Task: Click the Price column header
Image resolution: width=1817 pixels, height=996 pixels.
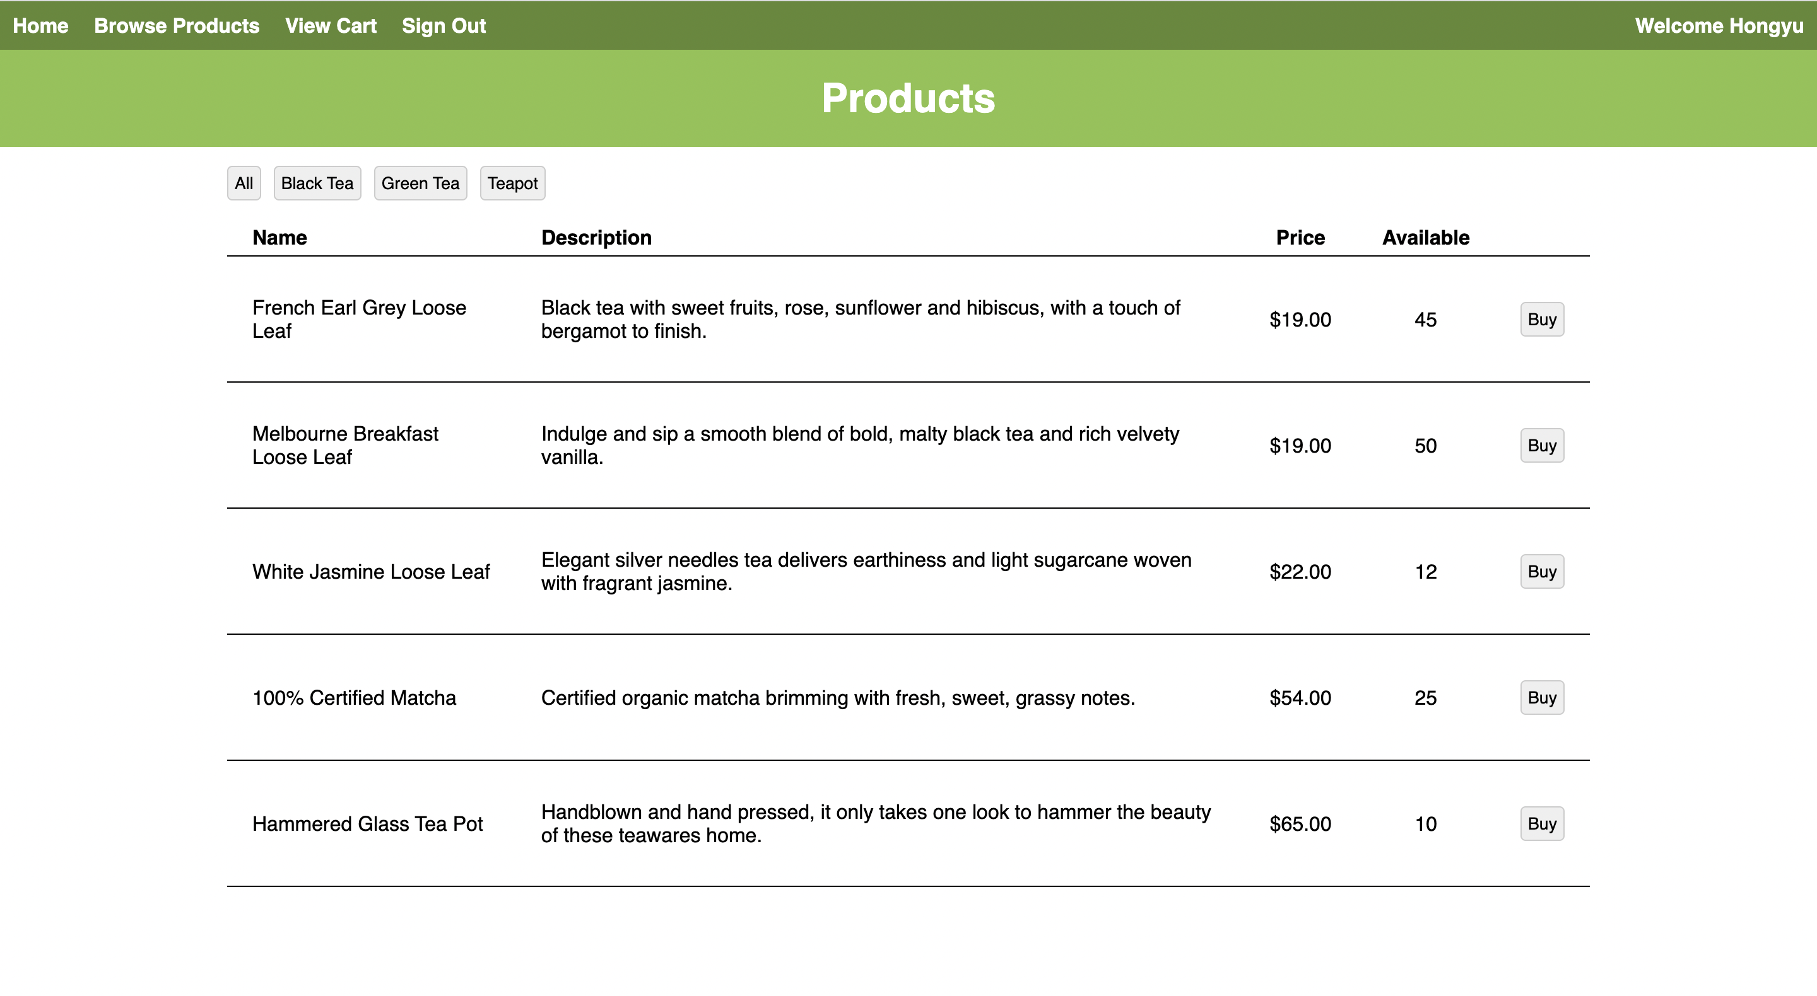Action: (x=1300, y=238)
